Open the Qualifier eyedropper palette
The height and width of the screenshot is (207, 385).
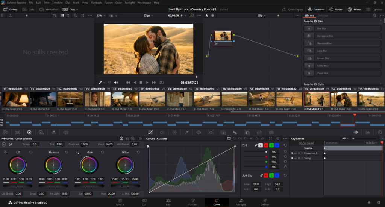click(186, 132)
